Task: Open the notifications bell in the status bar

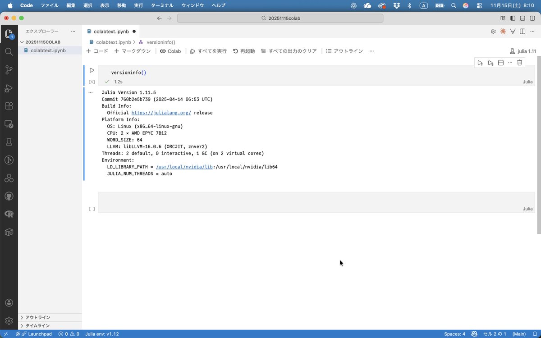Action: [x=534, y=334]
